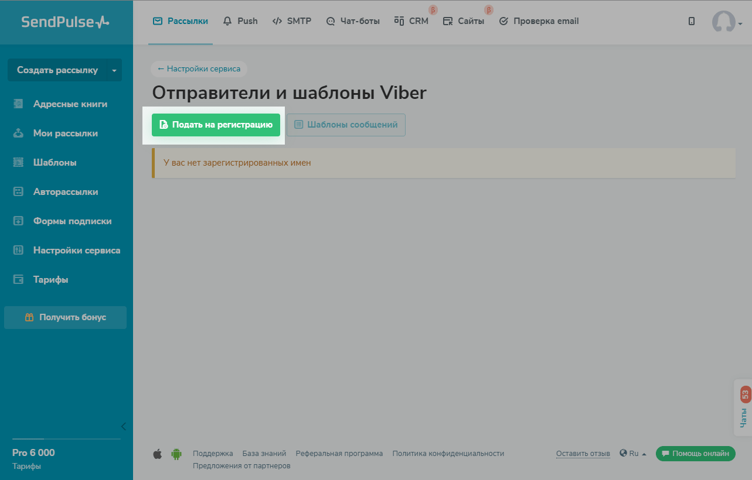The height and width of the screenshot is (480, 752).
Task: Click the Подать на регистрацию button
Action: (215, 125)
